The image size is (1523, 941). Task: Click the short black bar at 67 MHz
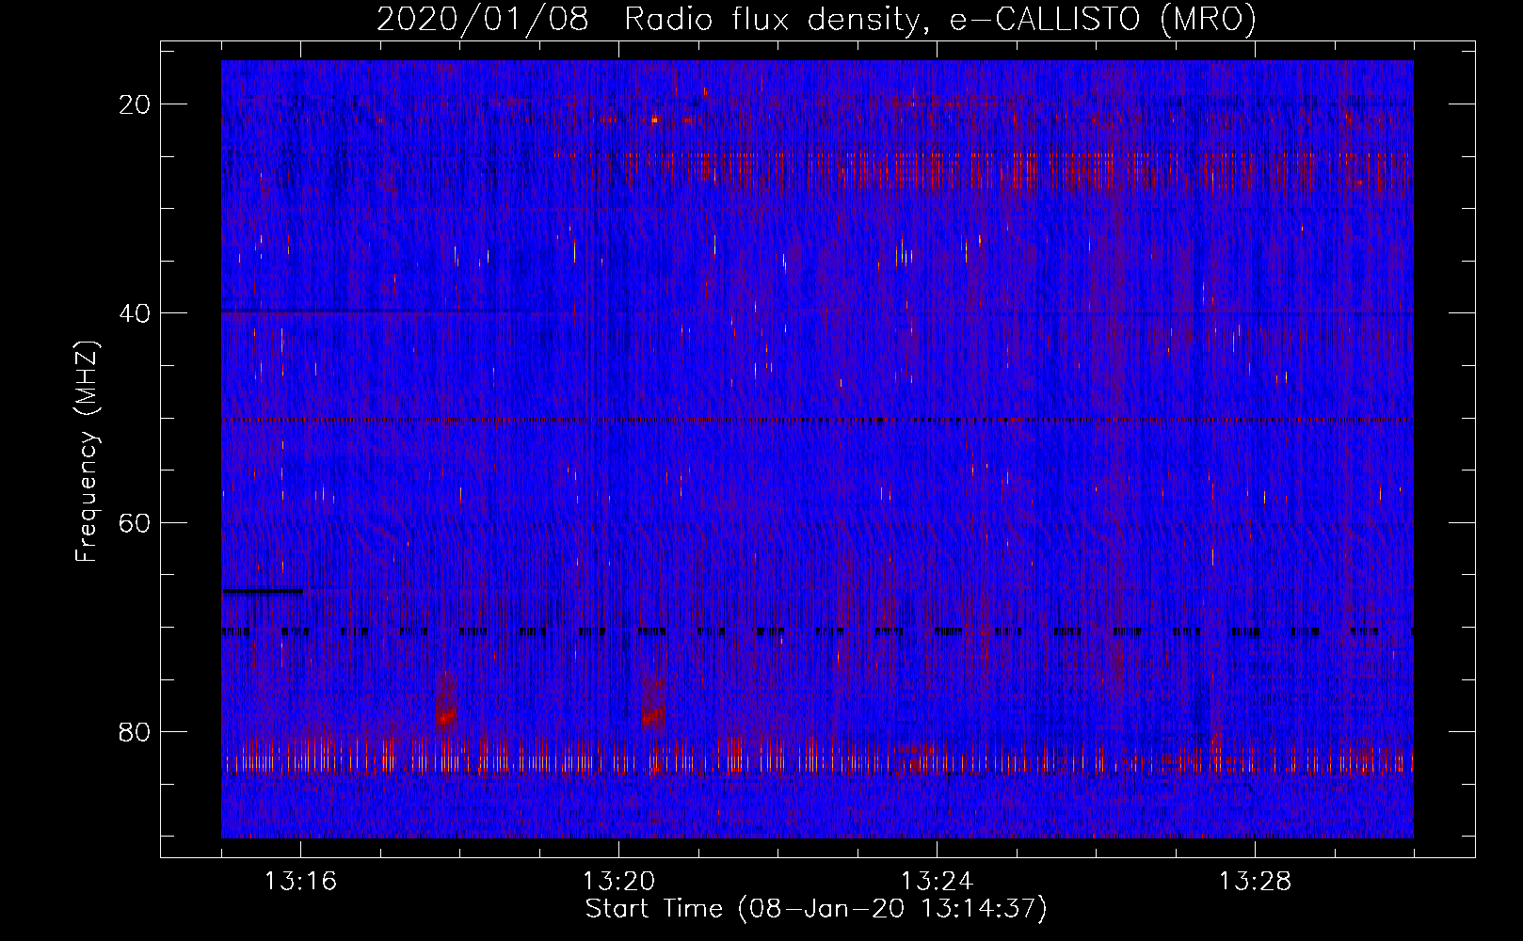tap(263, 591)
